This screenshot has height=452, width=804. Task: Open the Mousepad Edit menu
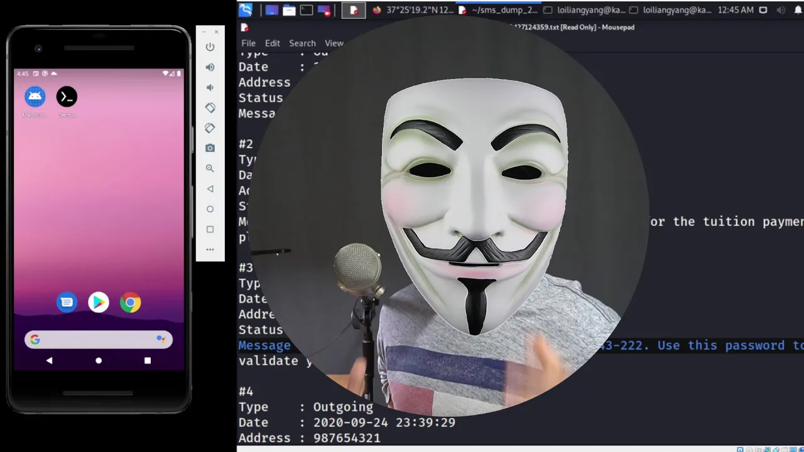272,43
